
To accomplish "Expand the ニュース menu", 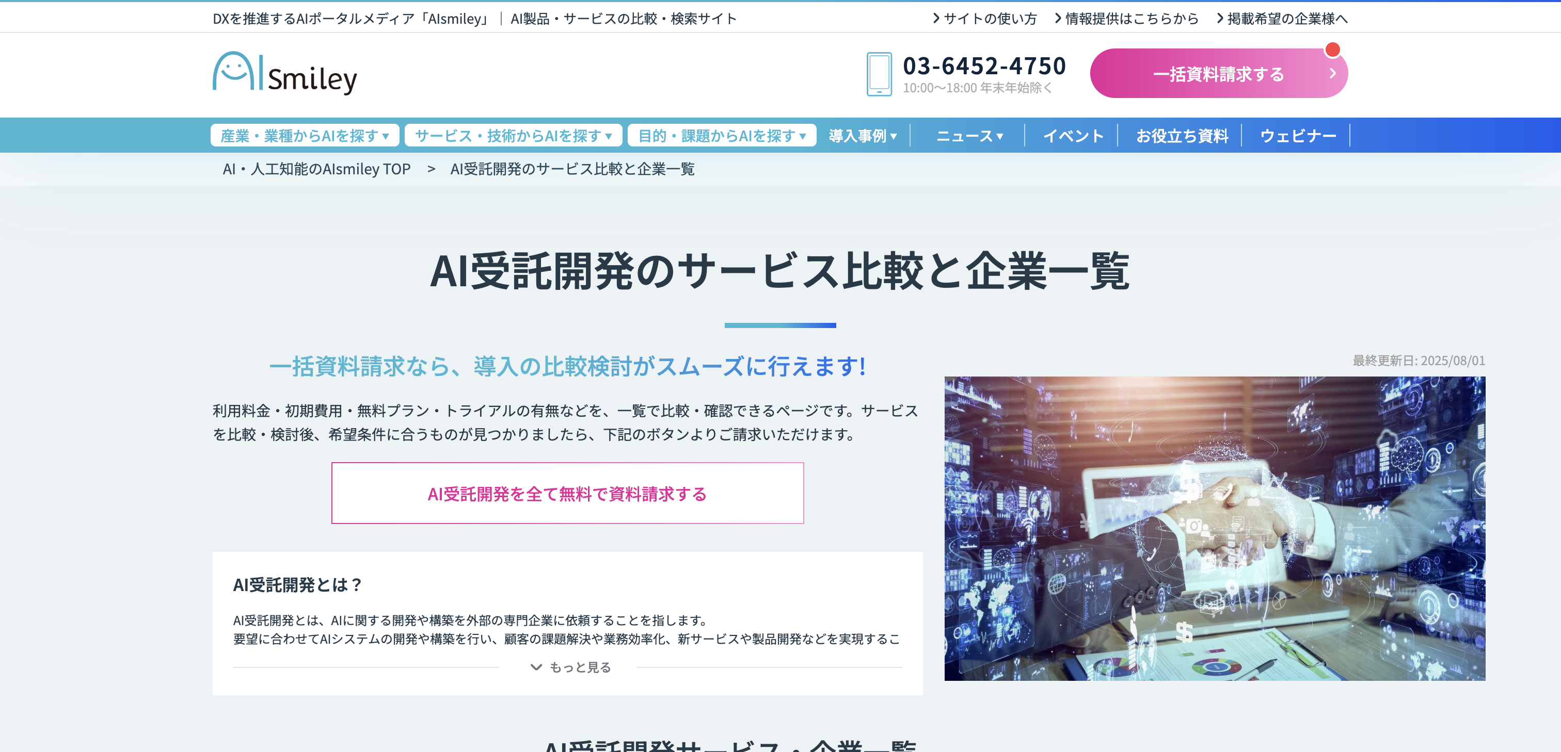I will [969, 136].
